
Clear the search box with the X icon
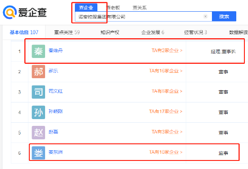(206, 16)
